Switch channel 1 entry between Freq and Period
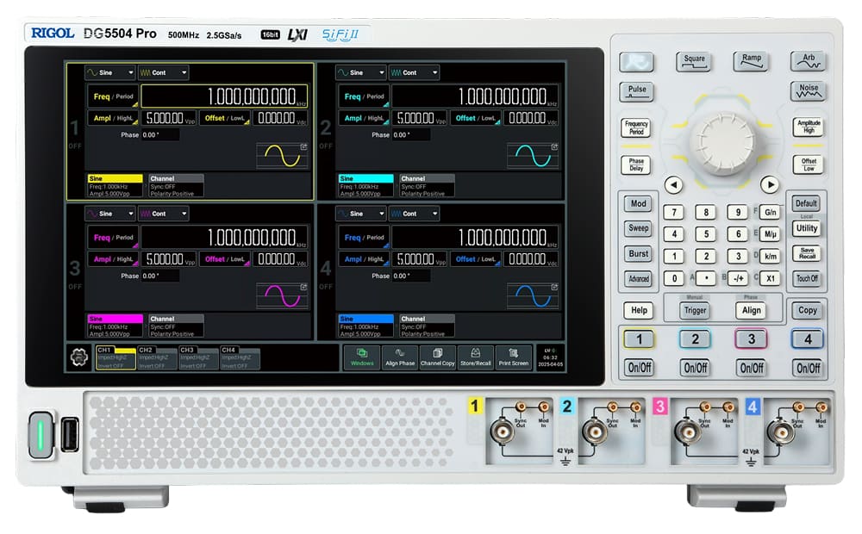The image size is (862, 534). pos(115,95)
